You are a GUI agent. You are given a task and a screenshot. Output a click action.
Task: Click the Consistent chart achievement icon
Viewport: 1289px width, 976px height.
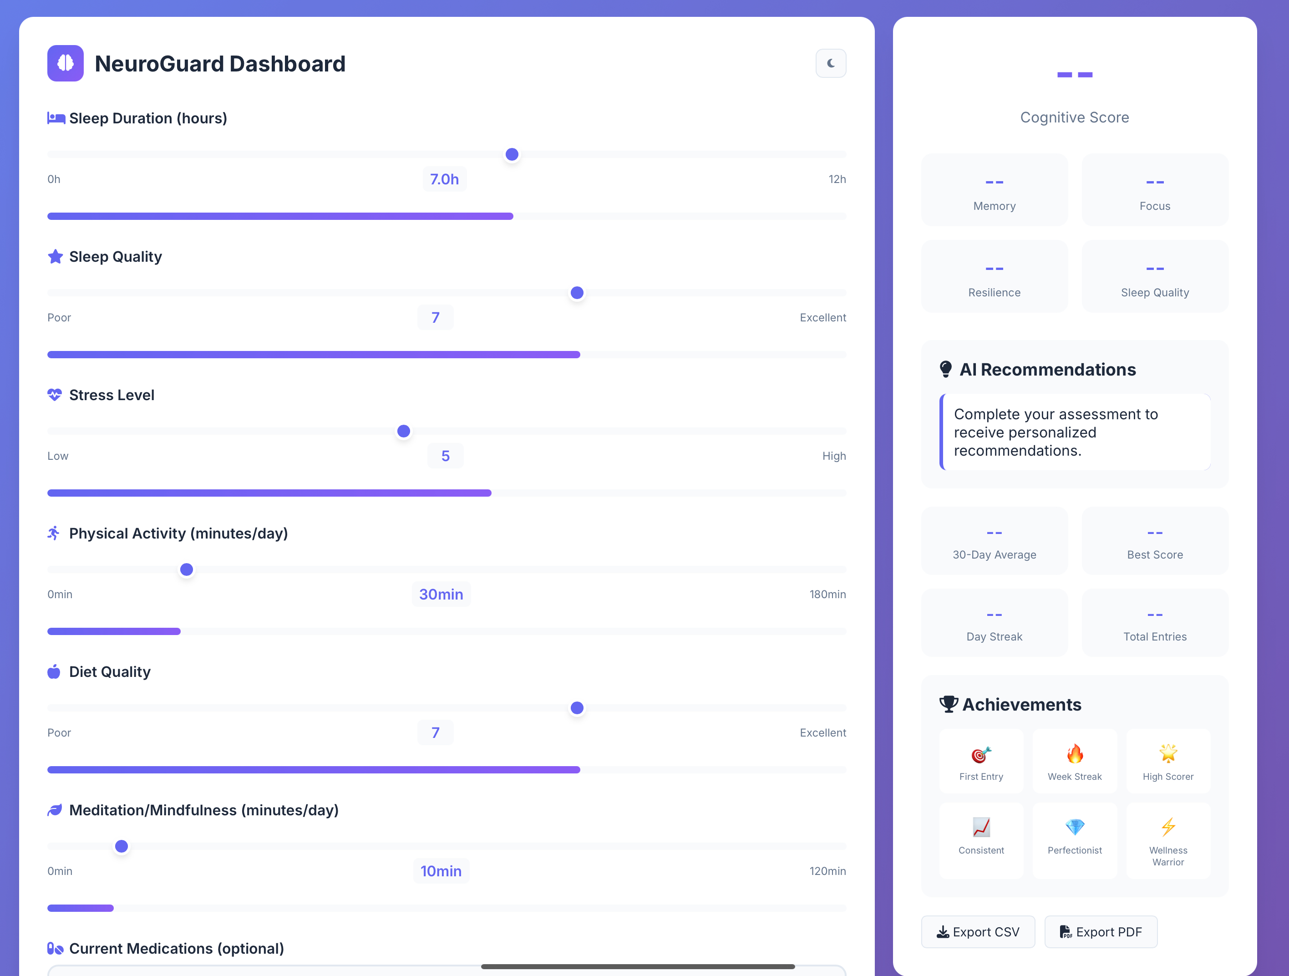(x=981, y=828)
